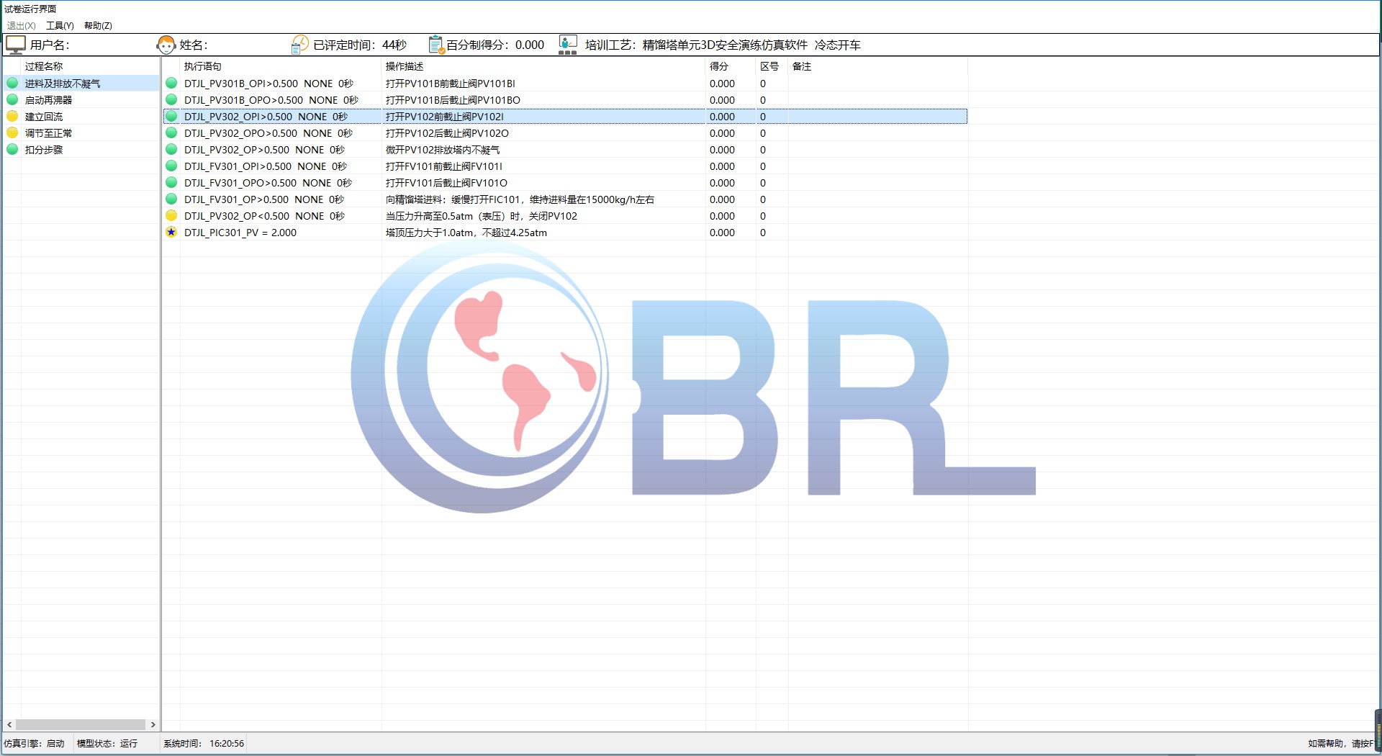
Task: Click 系统时间 16:20:56 in status bar
Action: 204,744
